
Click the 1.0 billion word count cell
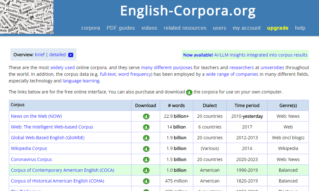tap(176, 170)
